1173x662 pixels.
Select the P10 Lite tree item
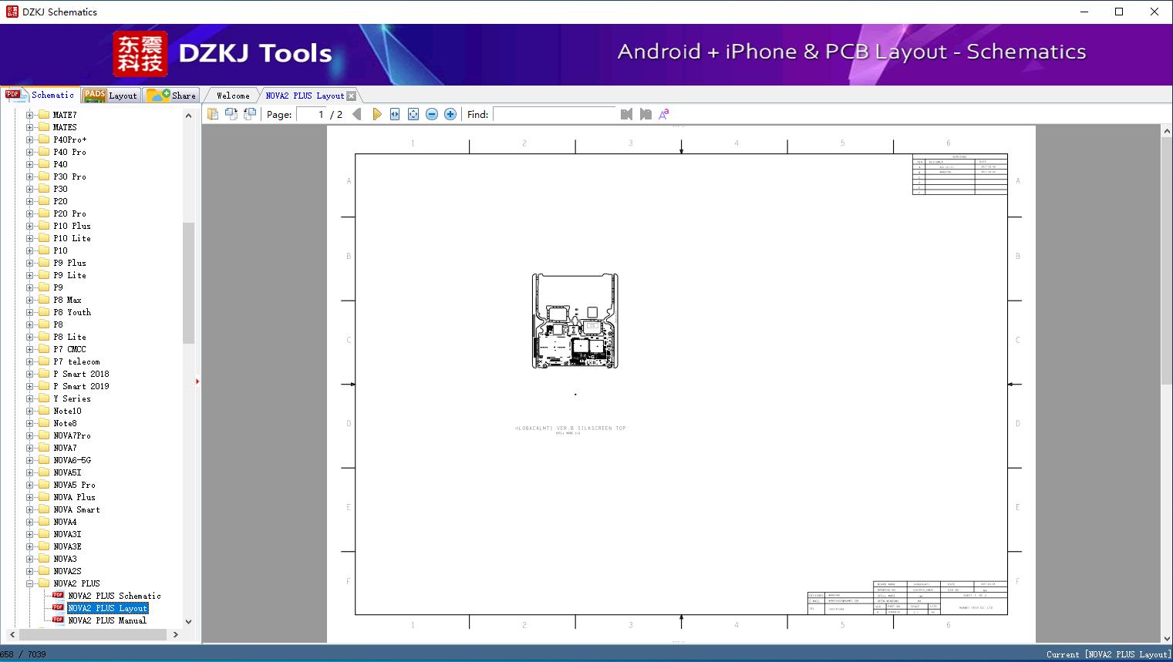point(72,238)
